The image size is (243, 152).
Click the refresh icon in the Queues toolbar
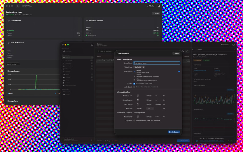(187, 51)
